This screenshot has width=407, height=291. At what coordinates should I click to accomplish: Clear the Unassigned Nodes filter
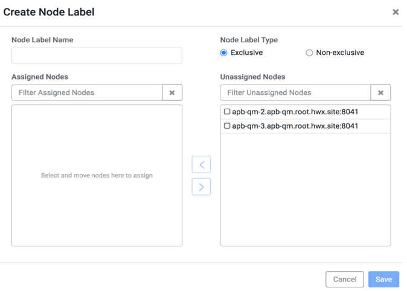(380, 92)
